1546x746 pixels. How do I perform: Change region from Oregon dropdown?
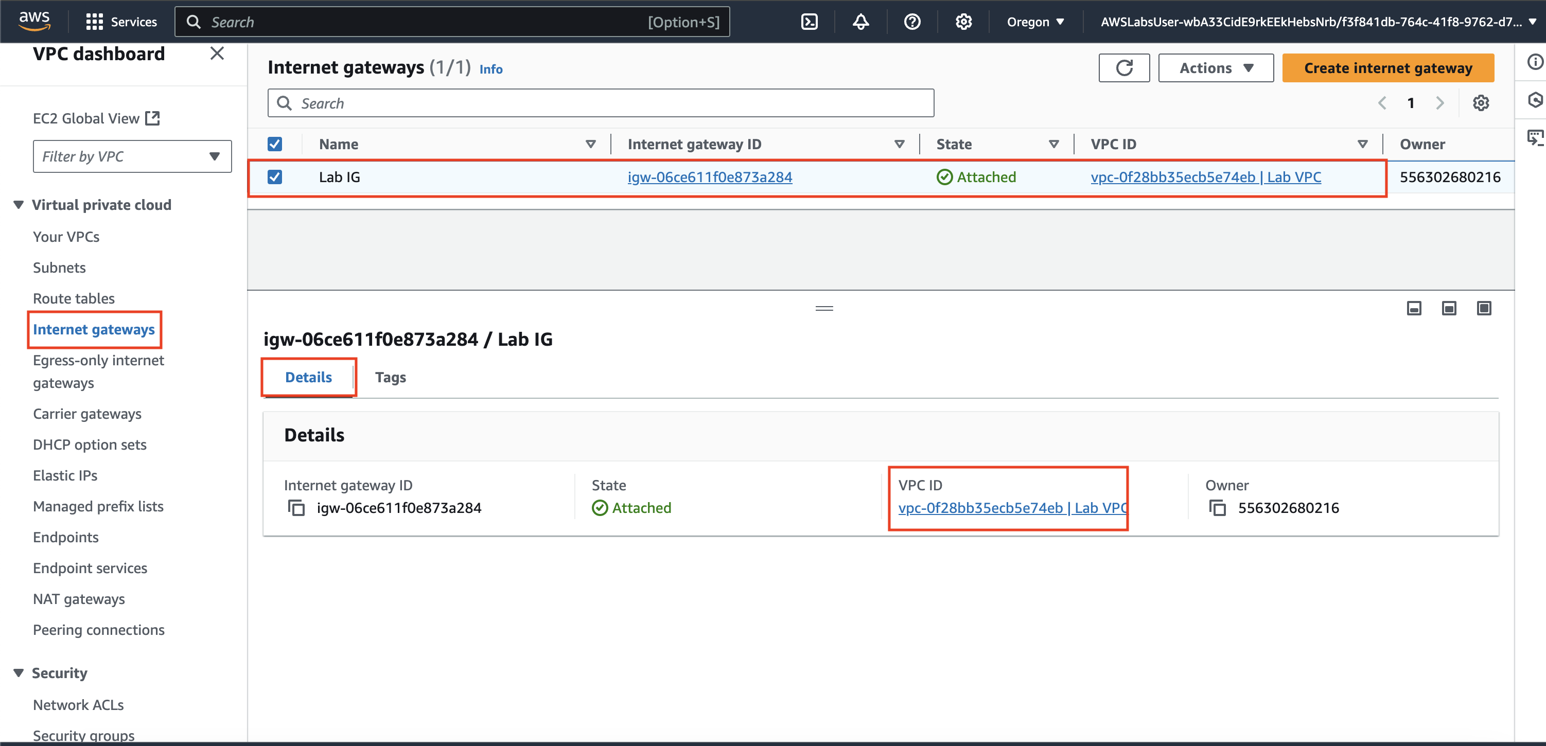click(x=1034, y=22)
